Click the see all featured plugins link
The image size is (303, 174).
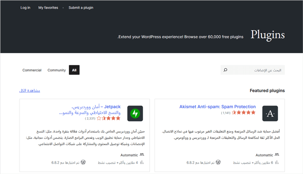click(x=29, y=90)
